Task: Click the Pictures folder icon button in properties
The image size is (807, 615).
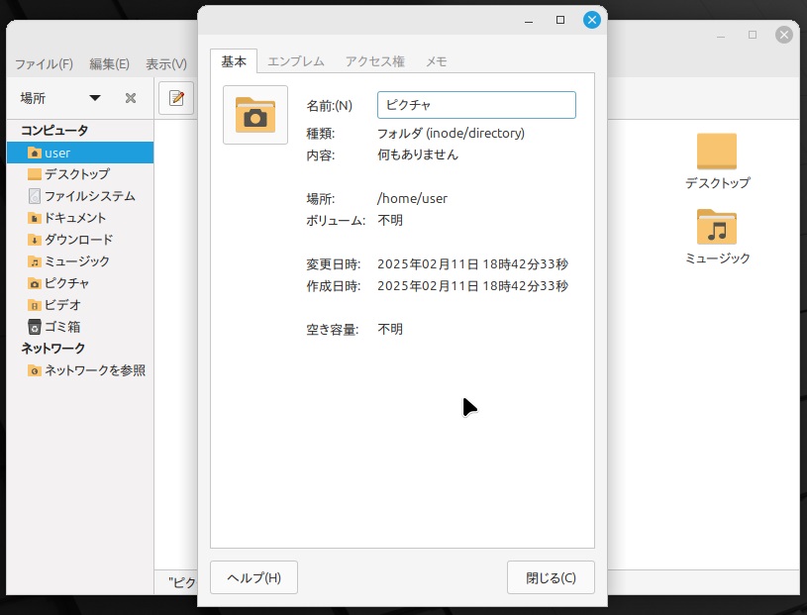Action: click(255, 115)
